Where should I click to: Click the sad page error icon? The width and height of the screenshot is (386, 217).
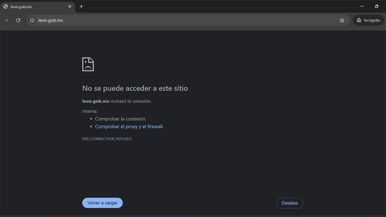88,64
